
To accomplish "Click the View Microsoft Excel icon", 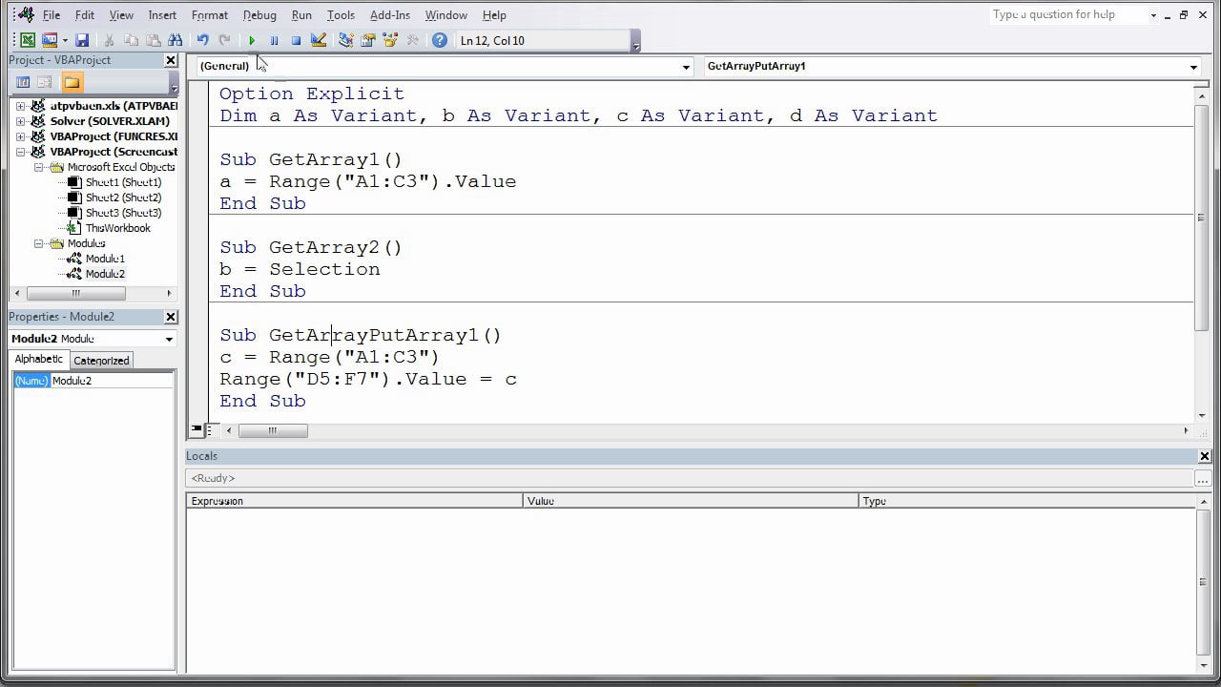I will coord(28,40).
